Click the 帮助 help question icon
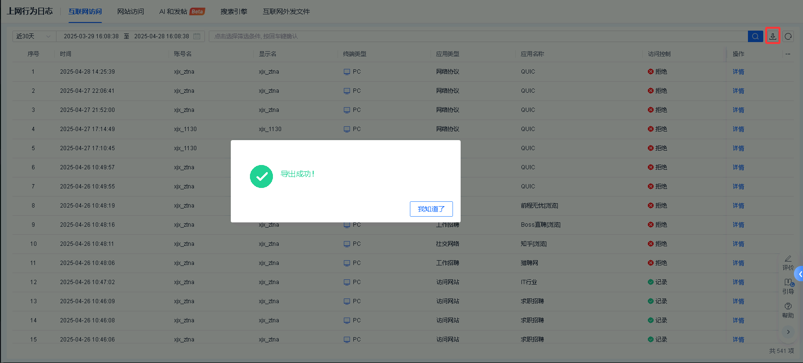 (788, 307)
